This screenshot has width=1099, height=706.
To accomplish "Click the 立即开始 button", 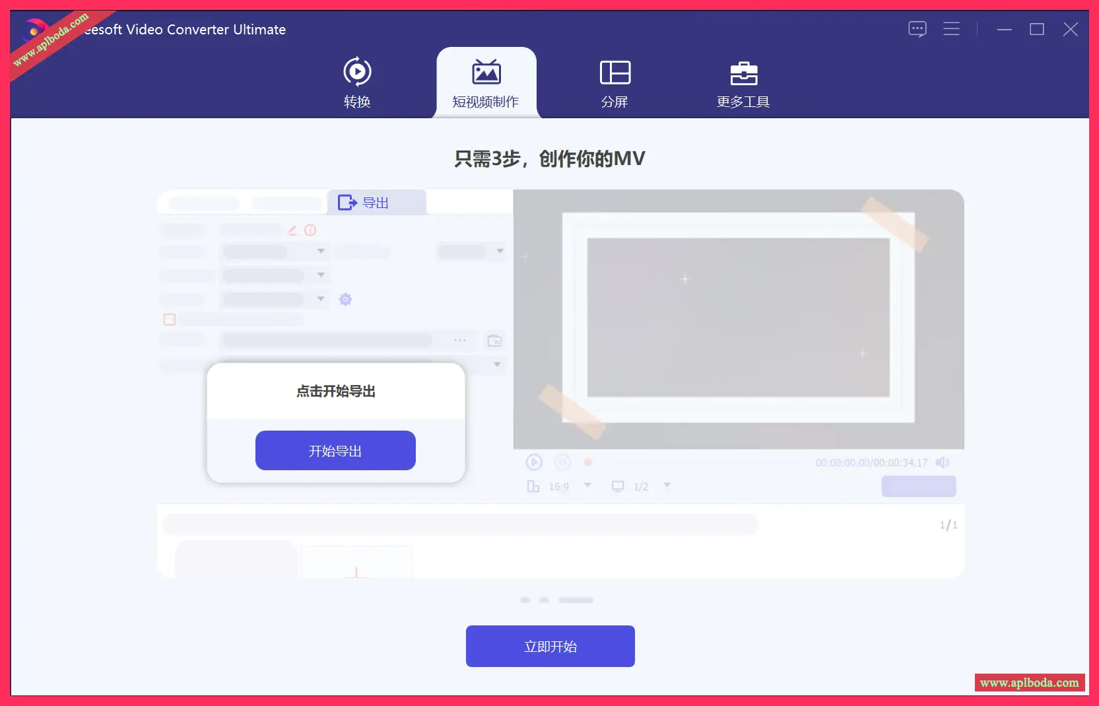I will (x=550, y=646).
